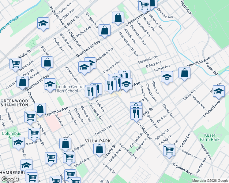Click the Melrose Ave street label

[86, 114]
